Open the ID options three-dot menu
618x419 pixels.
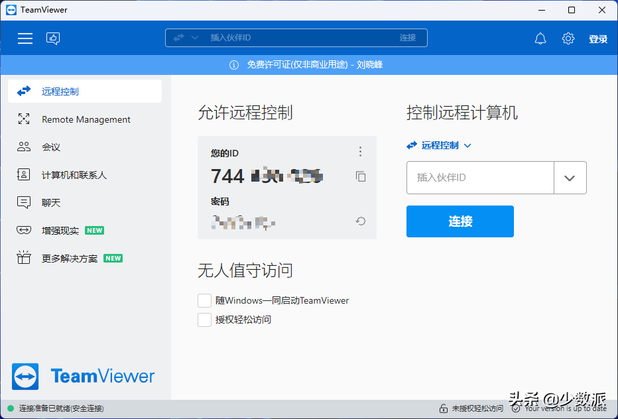tap(360, 152)
